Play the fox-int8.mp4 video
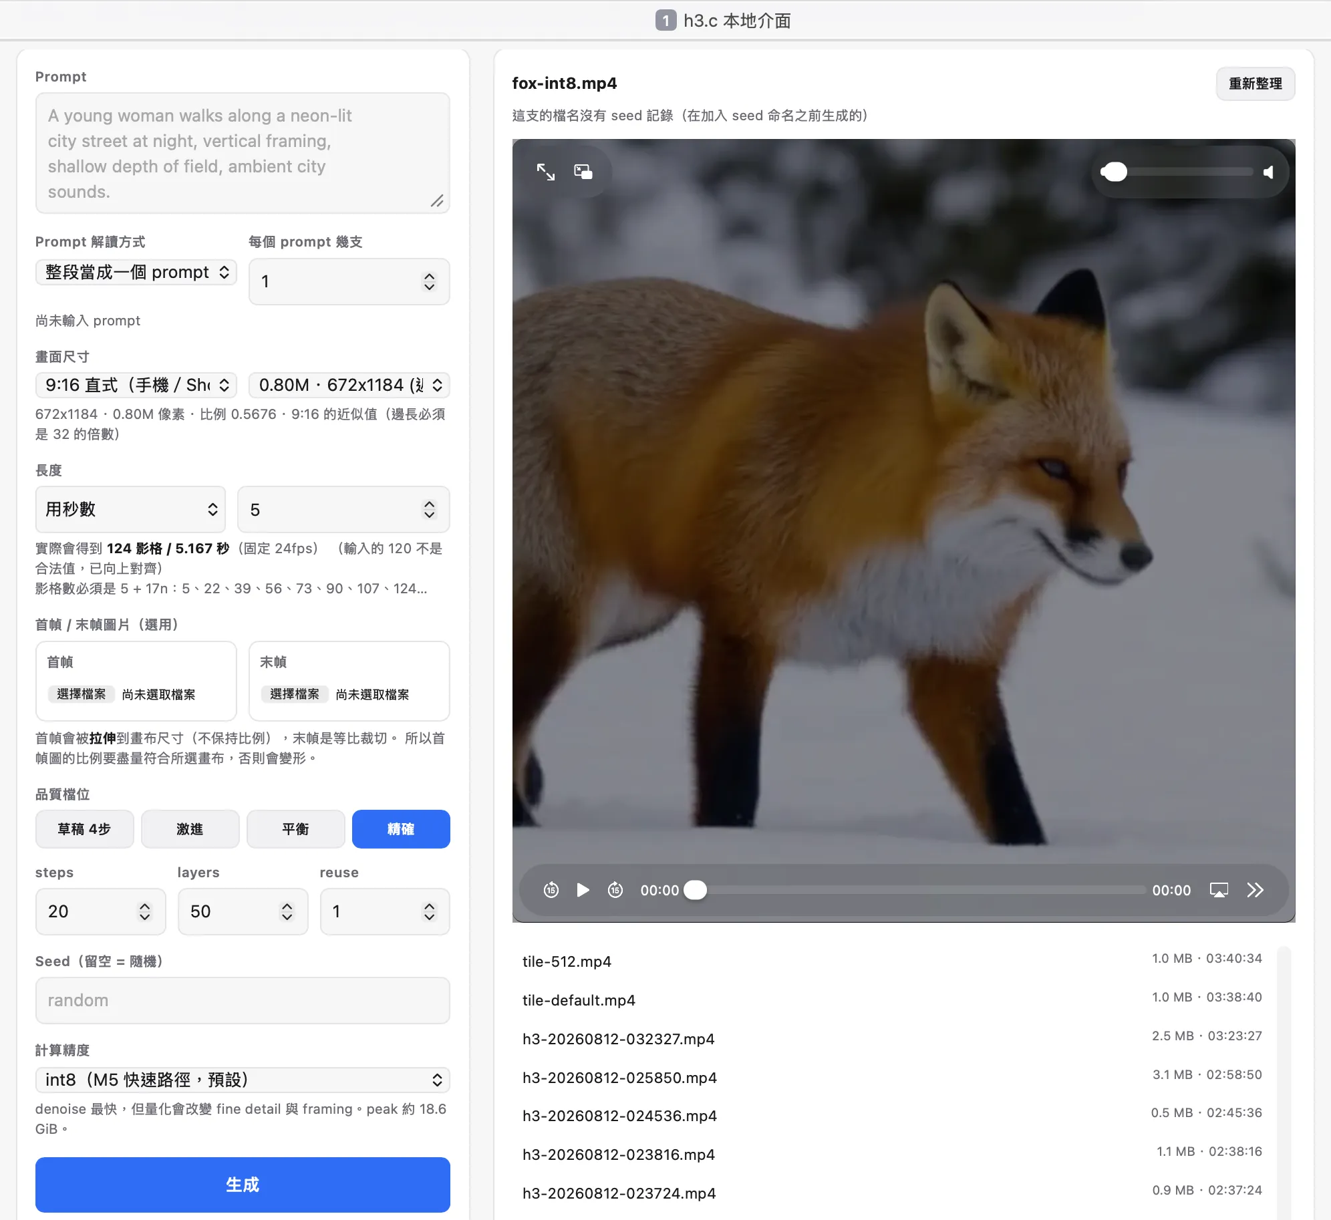 583,890
